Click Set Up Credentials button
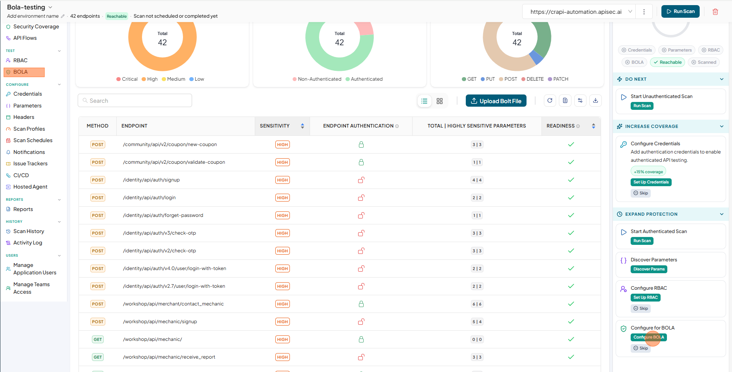The height and width of the screenshot is (372, 732). (x=651, y=182)
